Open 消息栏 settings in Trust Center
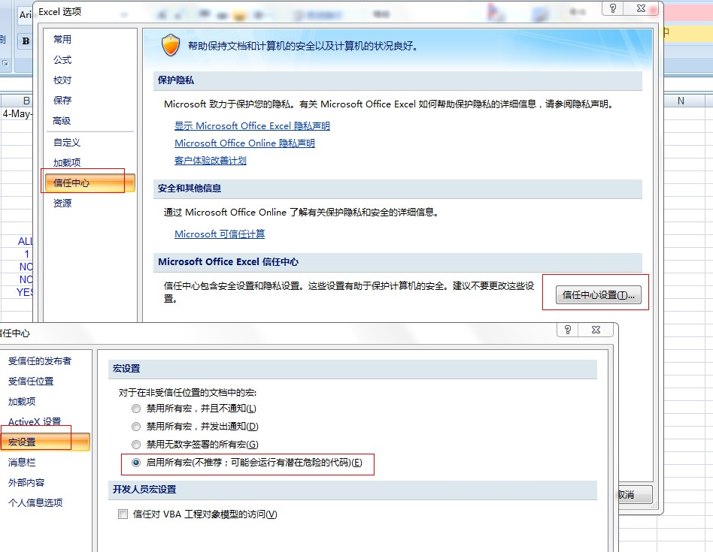Viewport: 713px width, 552px height. pyautogui.click(x=22, y=463)
